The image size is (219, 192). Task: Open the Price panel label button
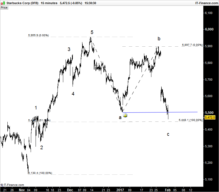coord(4,8)
